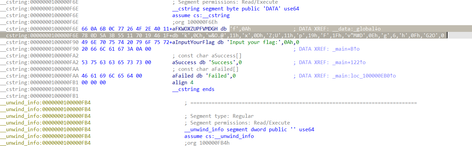The image size is (472, 146).
Task: Select the aSuccess db label
Action: pos(184,62)
